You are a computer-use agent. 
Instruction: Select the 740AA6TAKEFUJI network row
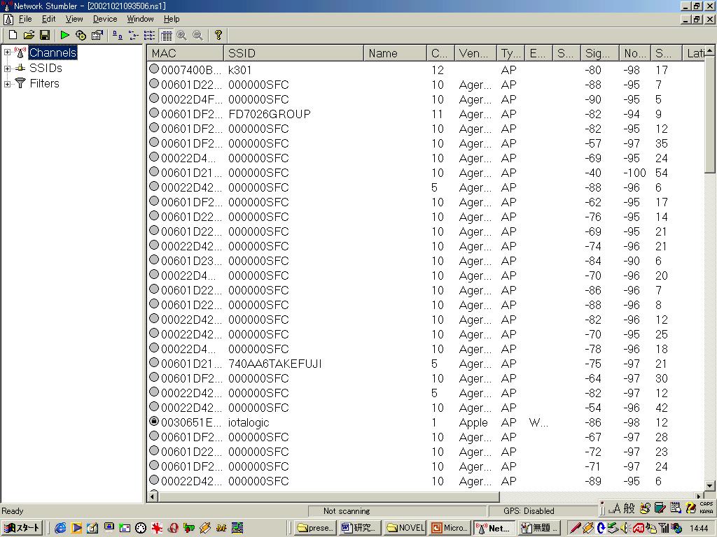425,364
